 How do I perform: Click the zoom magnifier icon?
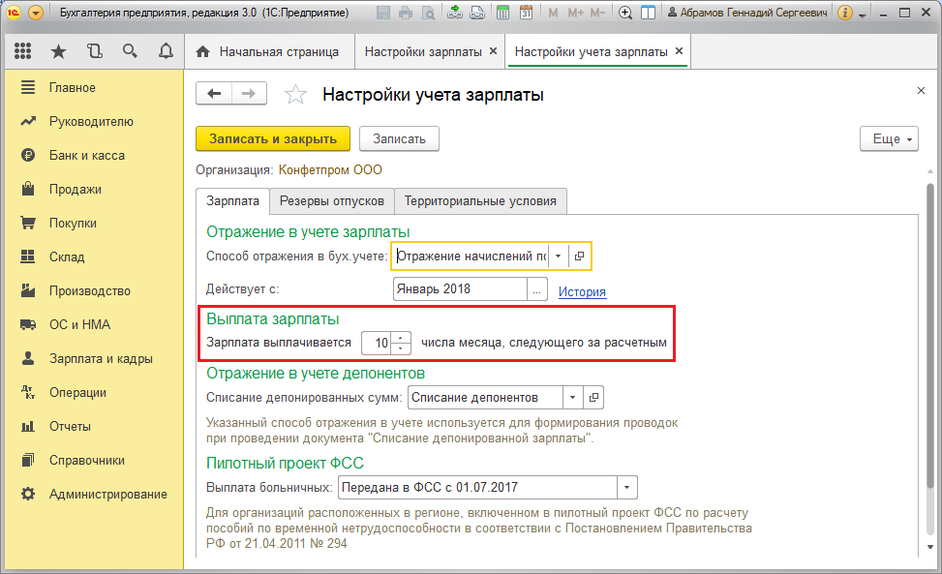(625, 12)
